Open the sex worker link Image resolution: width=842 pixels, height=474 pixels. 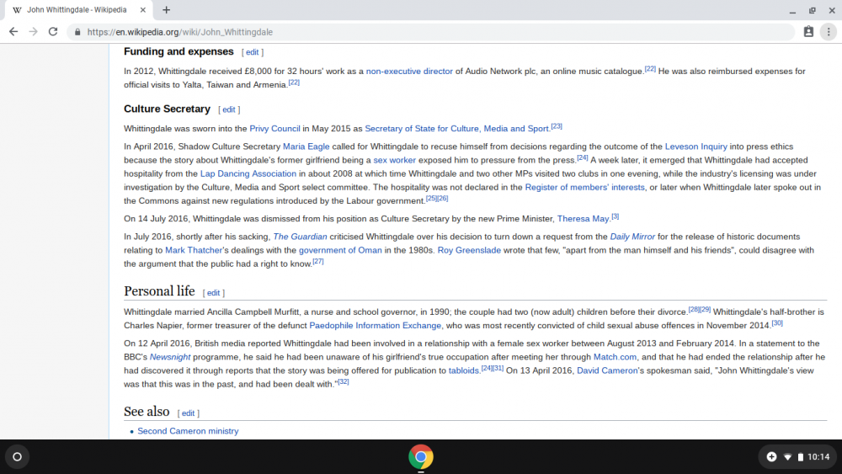395,160
